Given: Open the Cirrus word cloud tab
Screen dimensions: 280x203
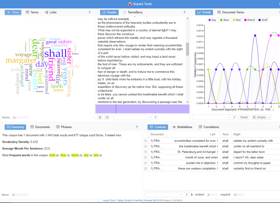Looking at the screenshot, I should [14, 13].
